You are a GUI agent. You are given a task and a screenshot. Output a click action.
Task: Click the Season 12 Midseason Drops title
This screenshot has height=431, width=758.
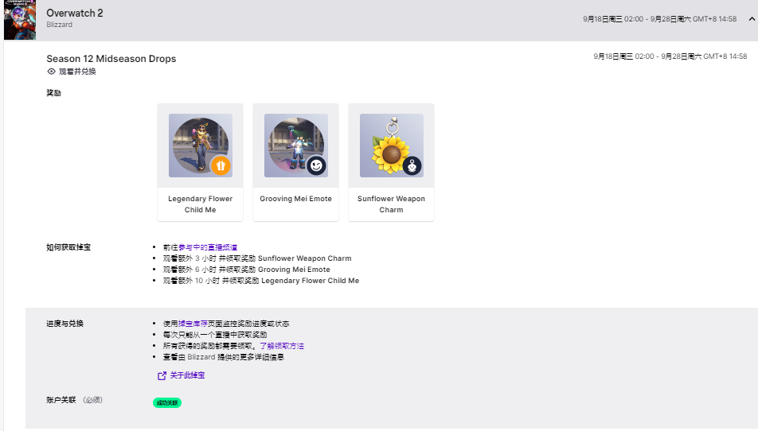coord(111,59)
